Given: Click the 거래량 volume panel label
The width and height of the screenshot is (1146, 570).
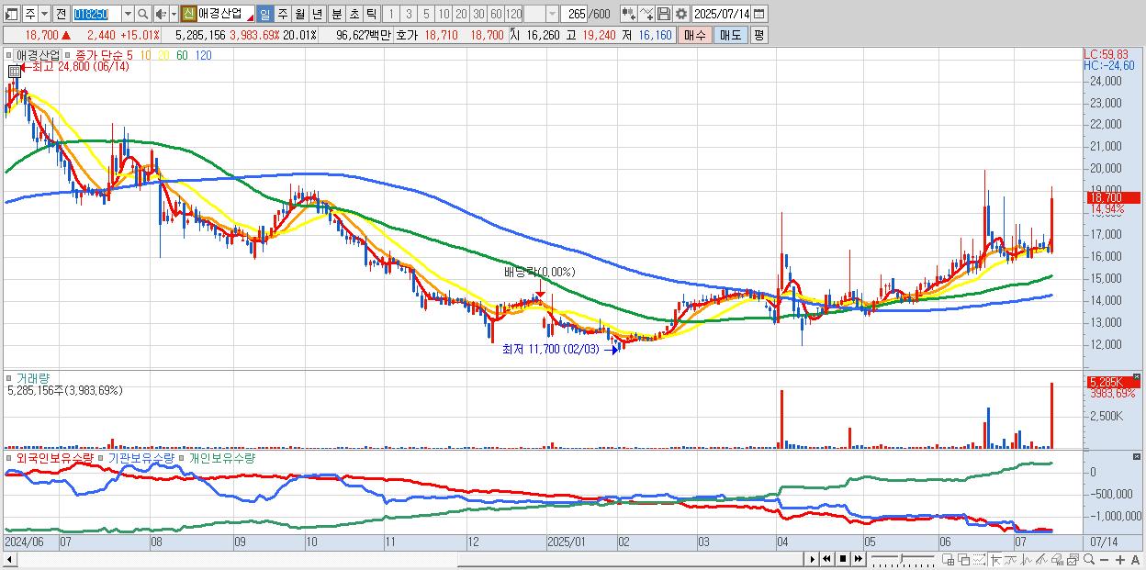Looking at the screenshot, I should [33, 377].
